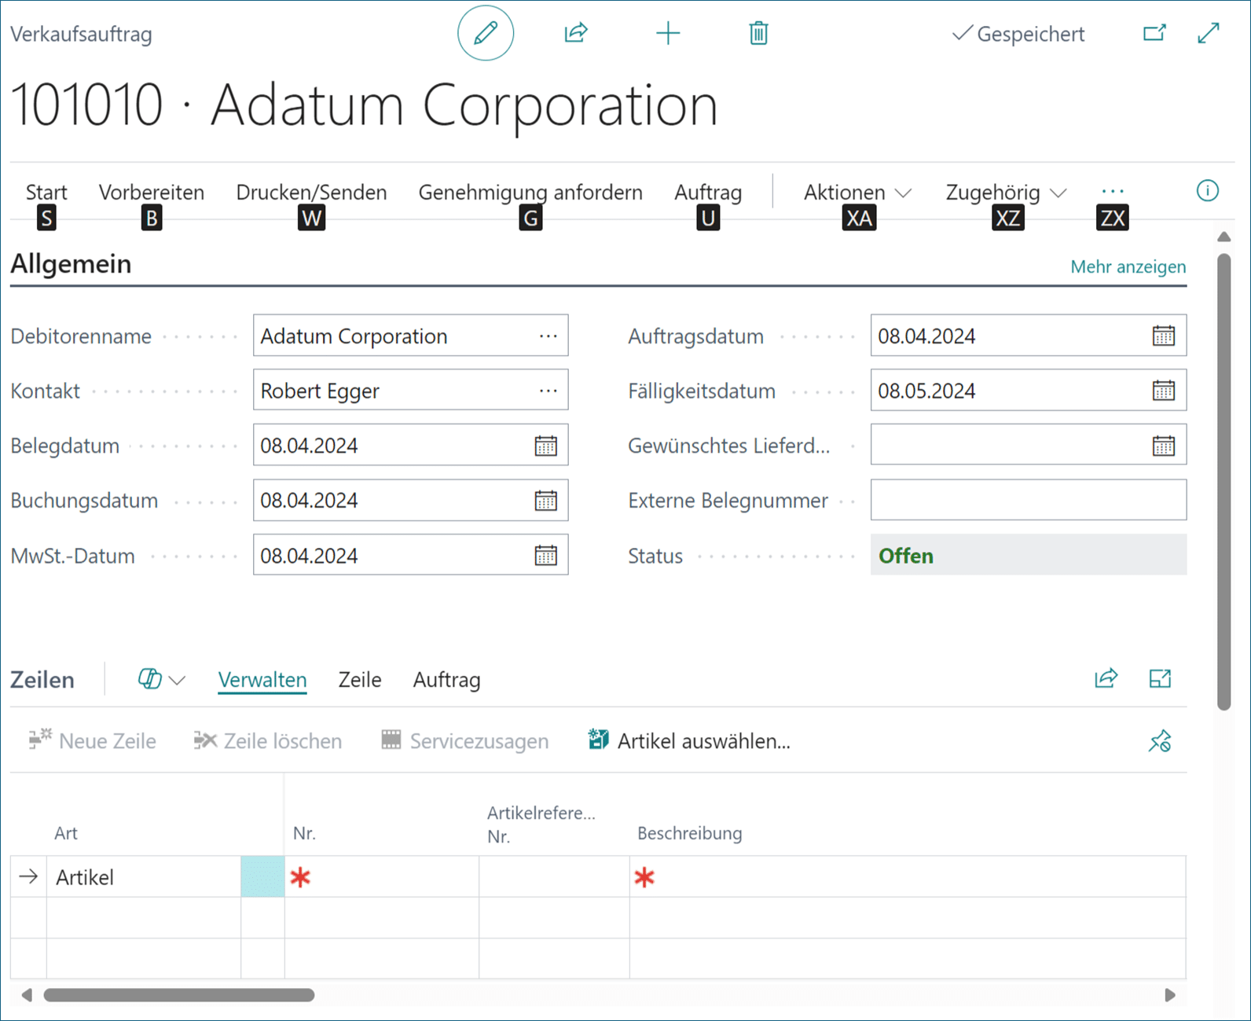Open Debitorenname lookup ellipsis
Image resolution: width=1251 pixels, height=1021 pixels.
pyautogui.click(x=548, y=336)
